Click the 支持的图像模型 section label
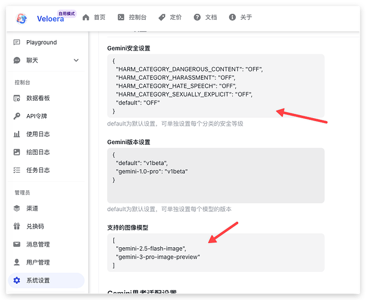Image resolution: width=366 pixels, height=300 pixels. (128, 227)
